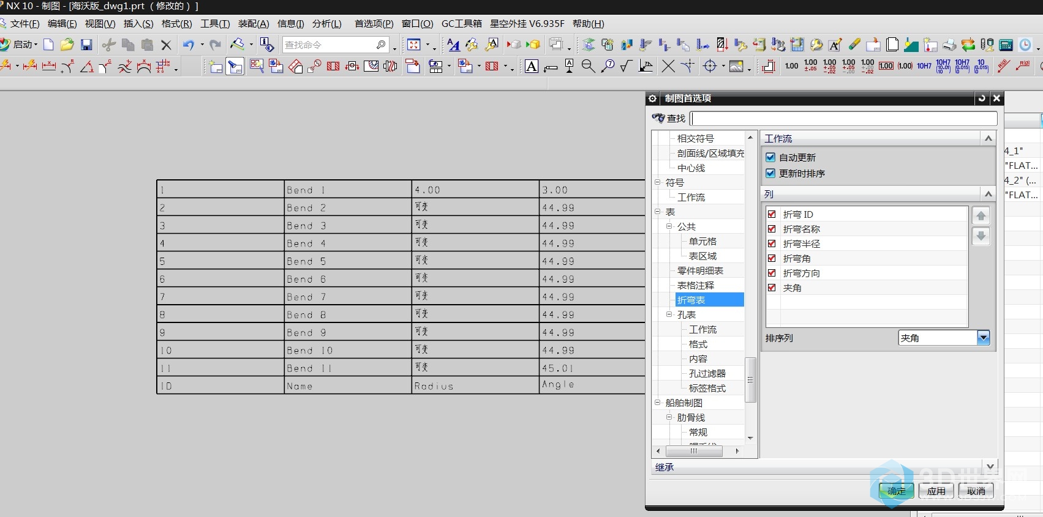Screen dimensions: 1043x517
Task: Toggle the 自动更新 checkbox
Action: (771, 157)
